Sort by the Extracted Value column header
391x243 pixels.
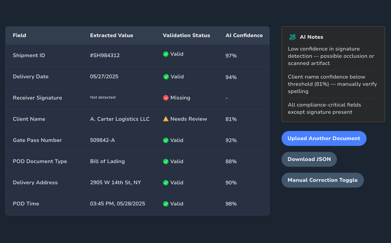[112, 35]
